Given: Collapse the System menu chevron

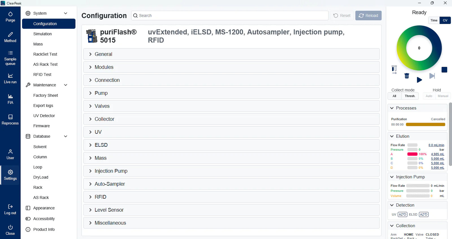Looking at the screenshot, I should (x=66, y=13).
